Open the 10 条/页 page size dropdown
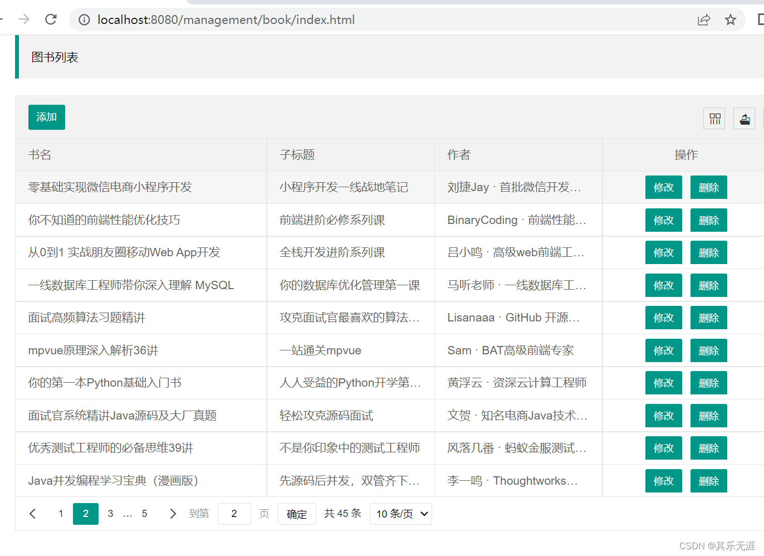The image size is (764, 556). click(401, 514)
